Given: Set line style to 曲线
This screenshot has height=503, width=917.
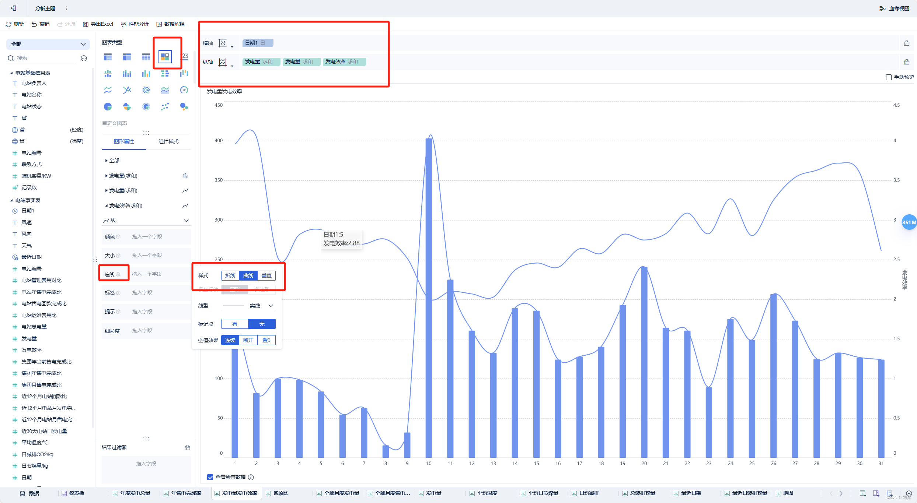Looking at the screenshot, I should click(x=248, y=275).
